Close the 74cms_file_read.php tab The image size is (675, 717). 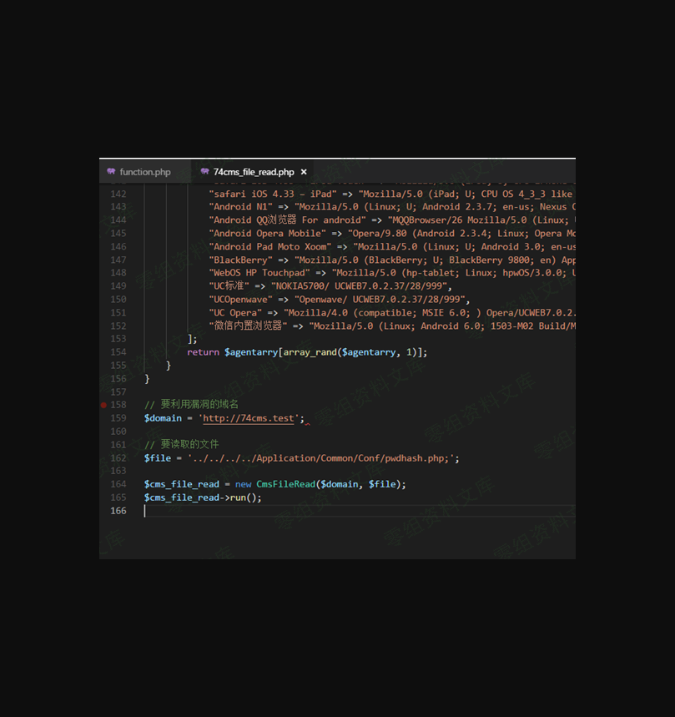[304, 172]
